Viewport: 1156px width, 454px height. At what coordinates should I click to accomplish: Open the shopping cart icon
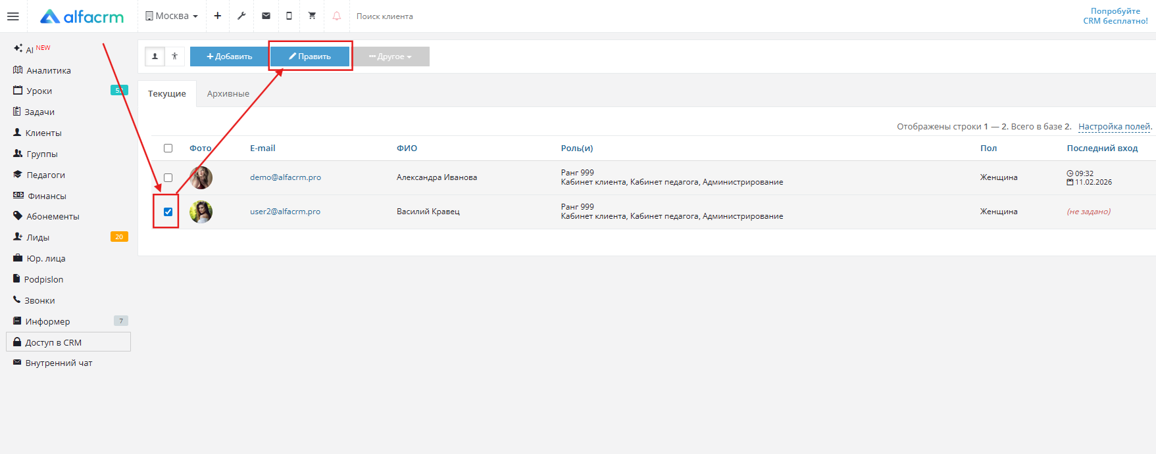pyautogui.click(x=312, y=16)
